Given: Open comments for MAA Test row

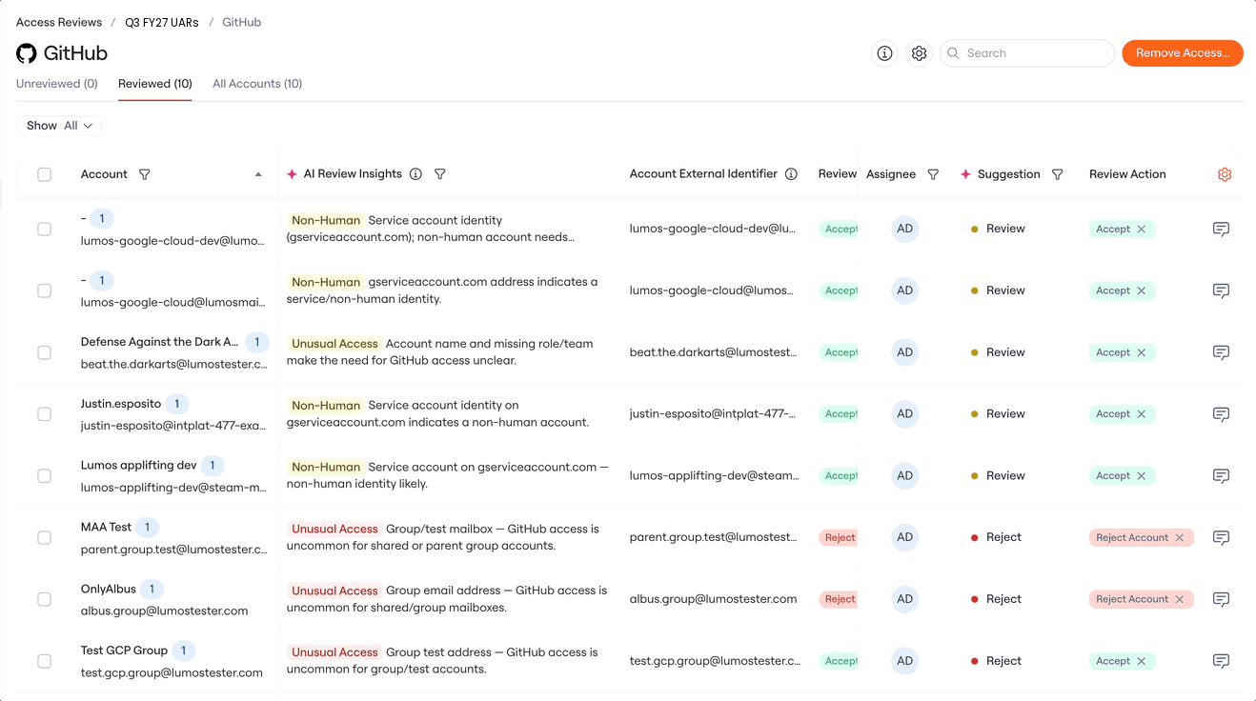Looking at the screenshot, I should 1221,538.
